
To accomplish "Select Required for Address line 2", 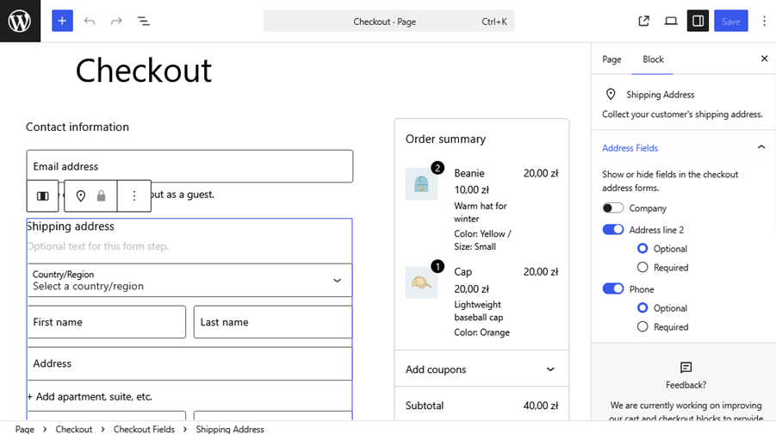I will point(643,267).
